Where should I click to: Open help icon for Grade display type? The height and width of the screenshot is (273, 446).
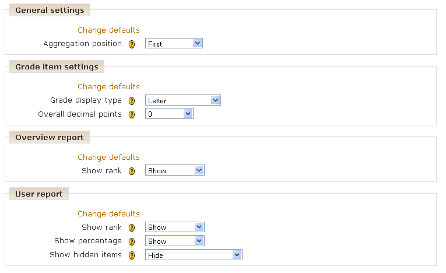tap(131, 101)
